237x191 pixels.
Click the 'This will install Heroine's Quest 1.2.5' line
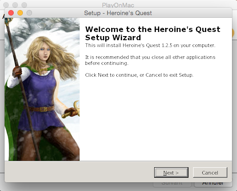(x=150, y=45)
